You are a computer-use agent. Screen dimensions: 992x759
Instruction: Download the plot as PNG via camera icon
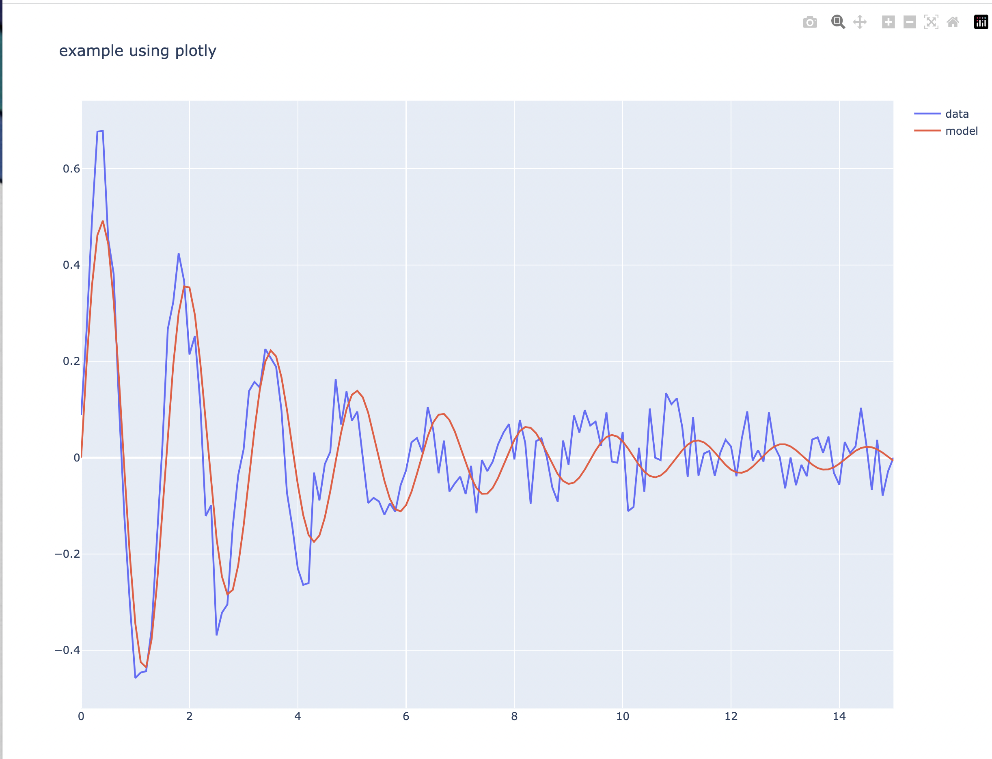tap(809, 22)
